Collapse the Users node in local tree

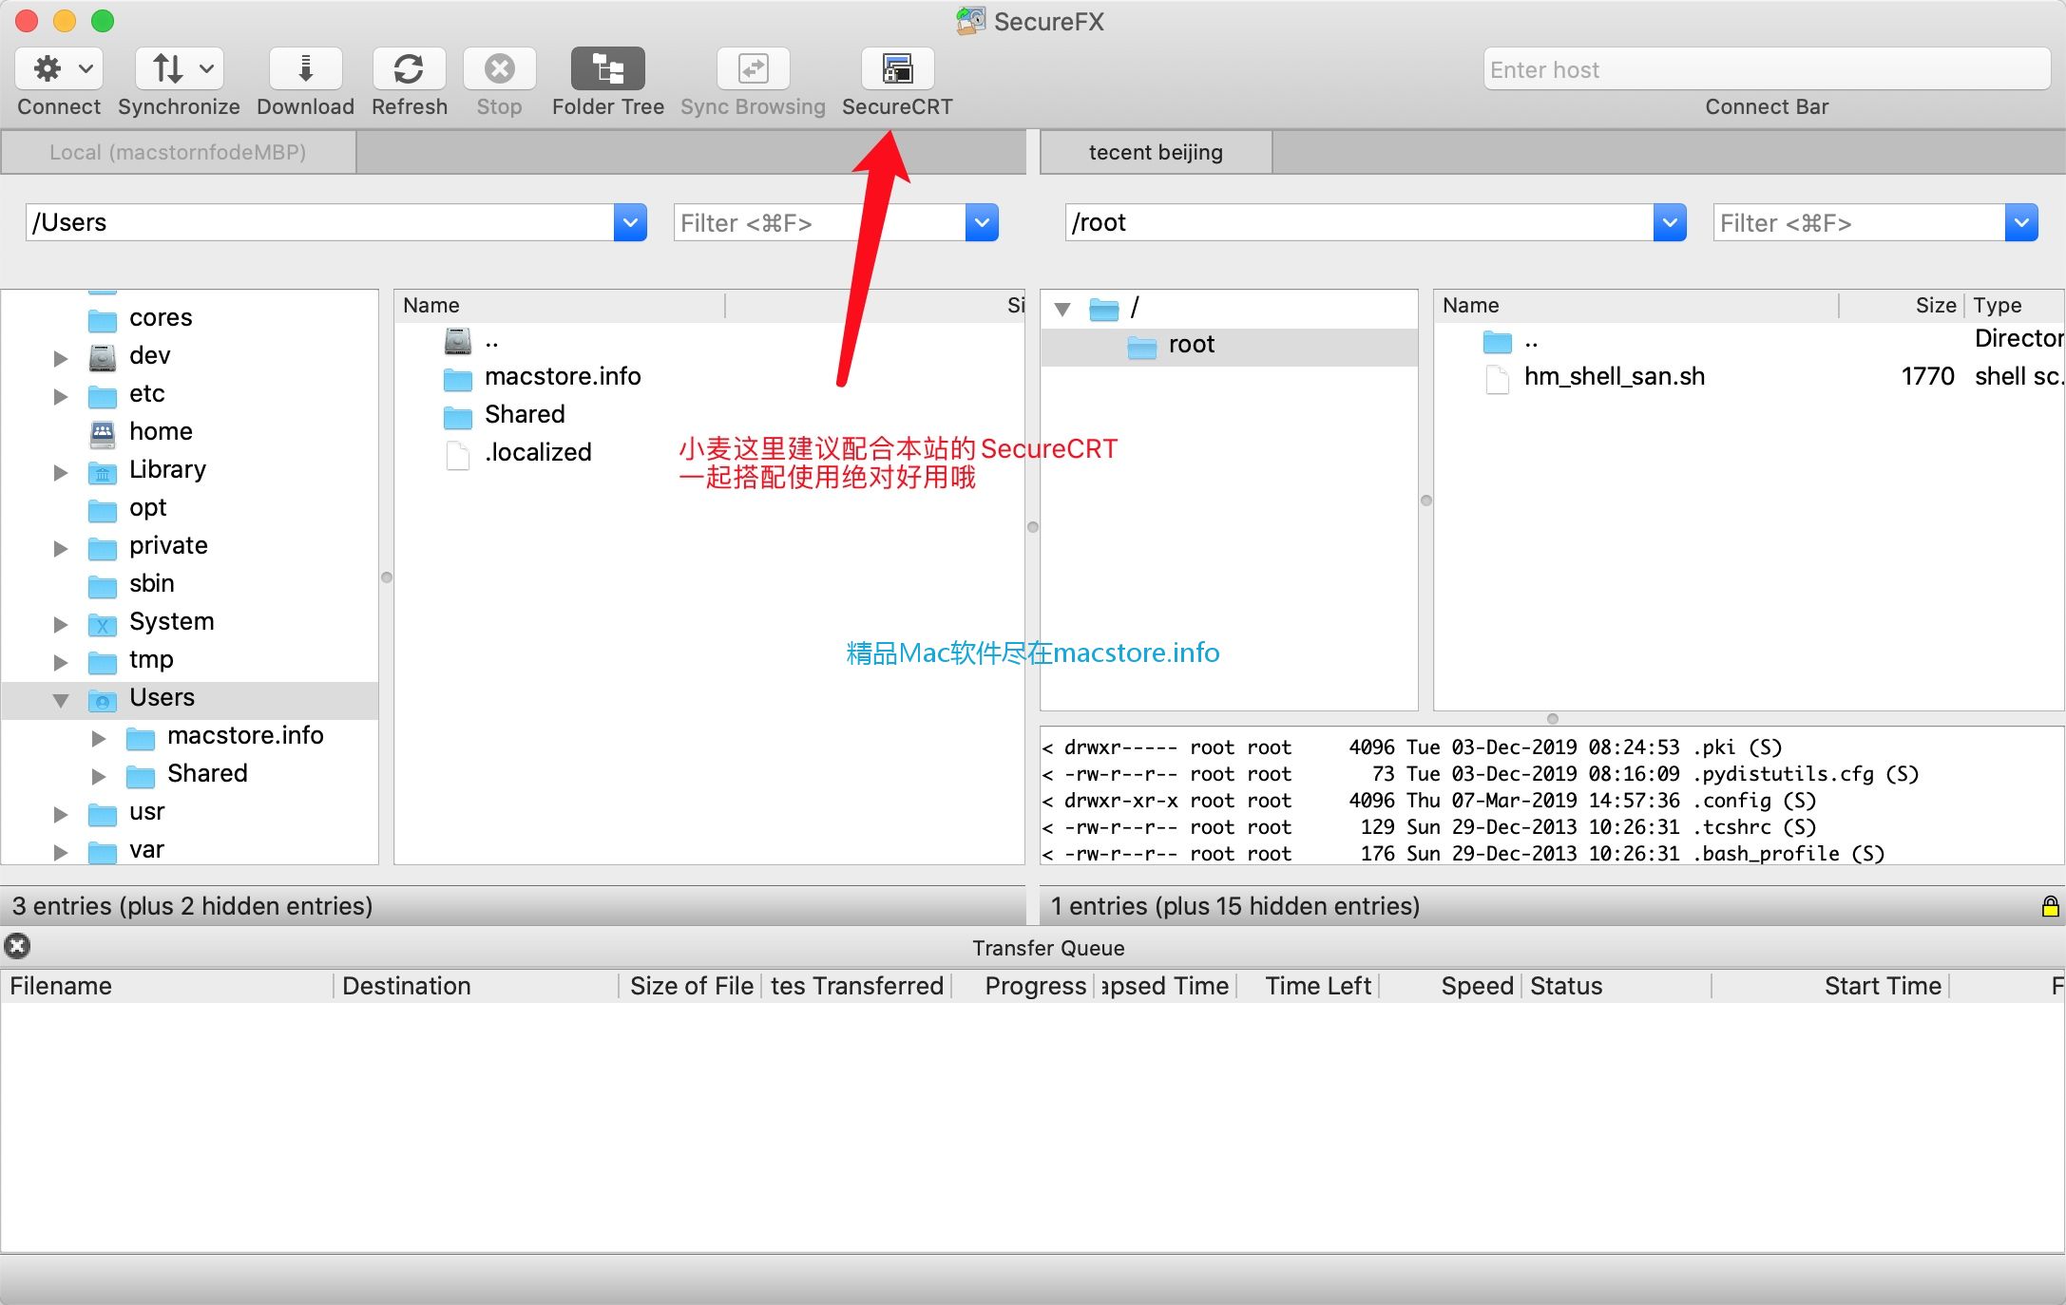point(60,700)
